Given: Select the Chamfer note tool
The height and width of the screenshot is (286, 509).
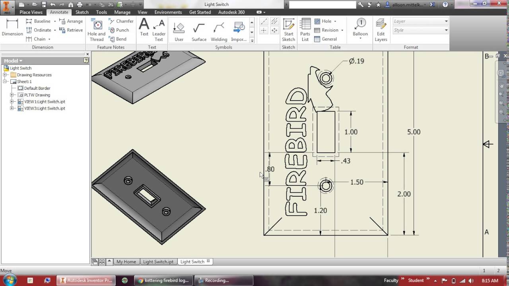Looking at the screenshot, I should tap(120, 21).
